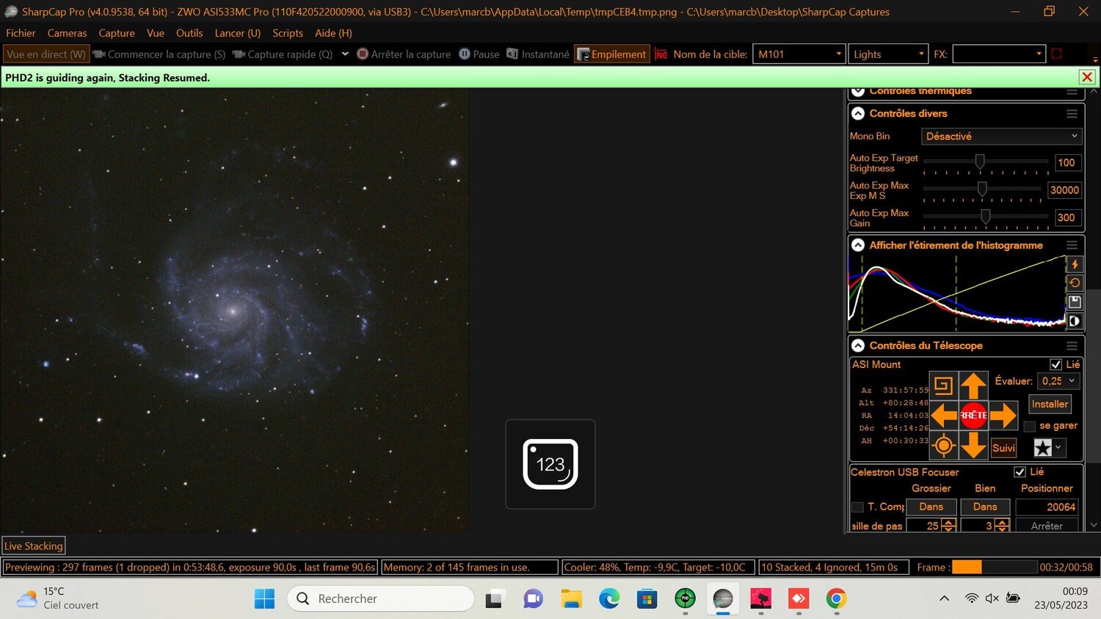1101x619 pixels.
Task: Slew the mount with the right arrow
Action: (x=1003, y=416)
